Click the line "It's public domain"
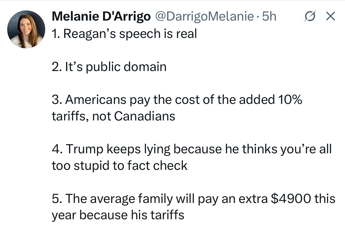Screen dimensions: 345x227 click(109, 66)
